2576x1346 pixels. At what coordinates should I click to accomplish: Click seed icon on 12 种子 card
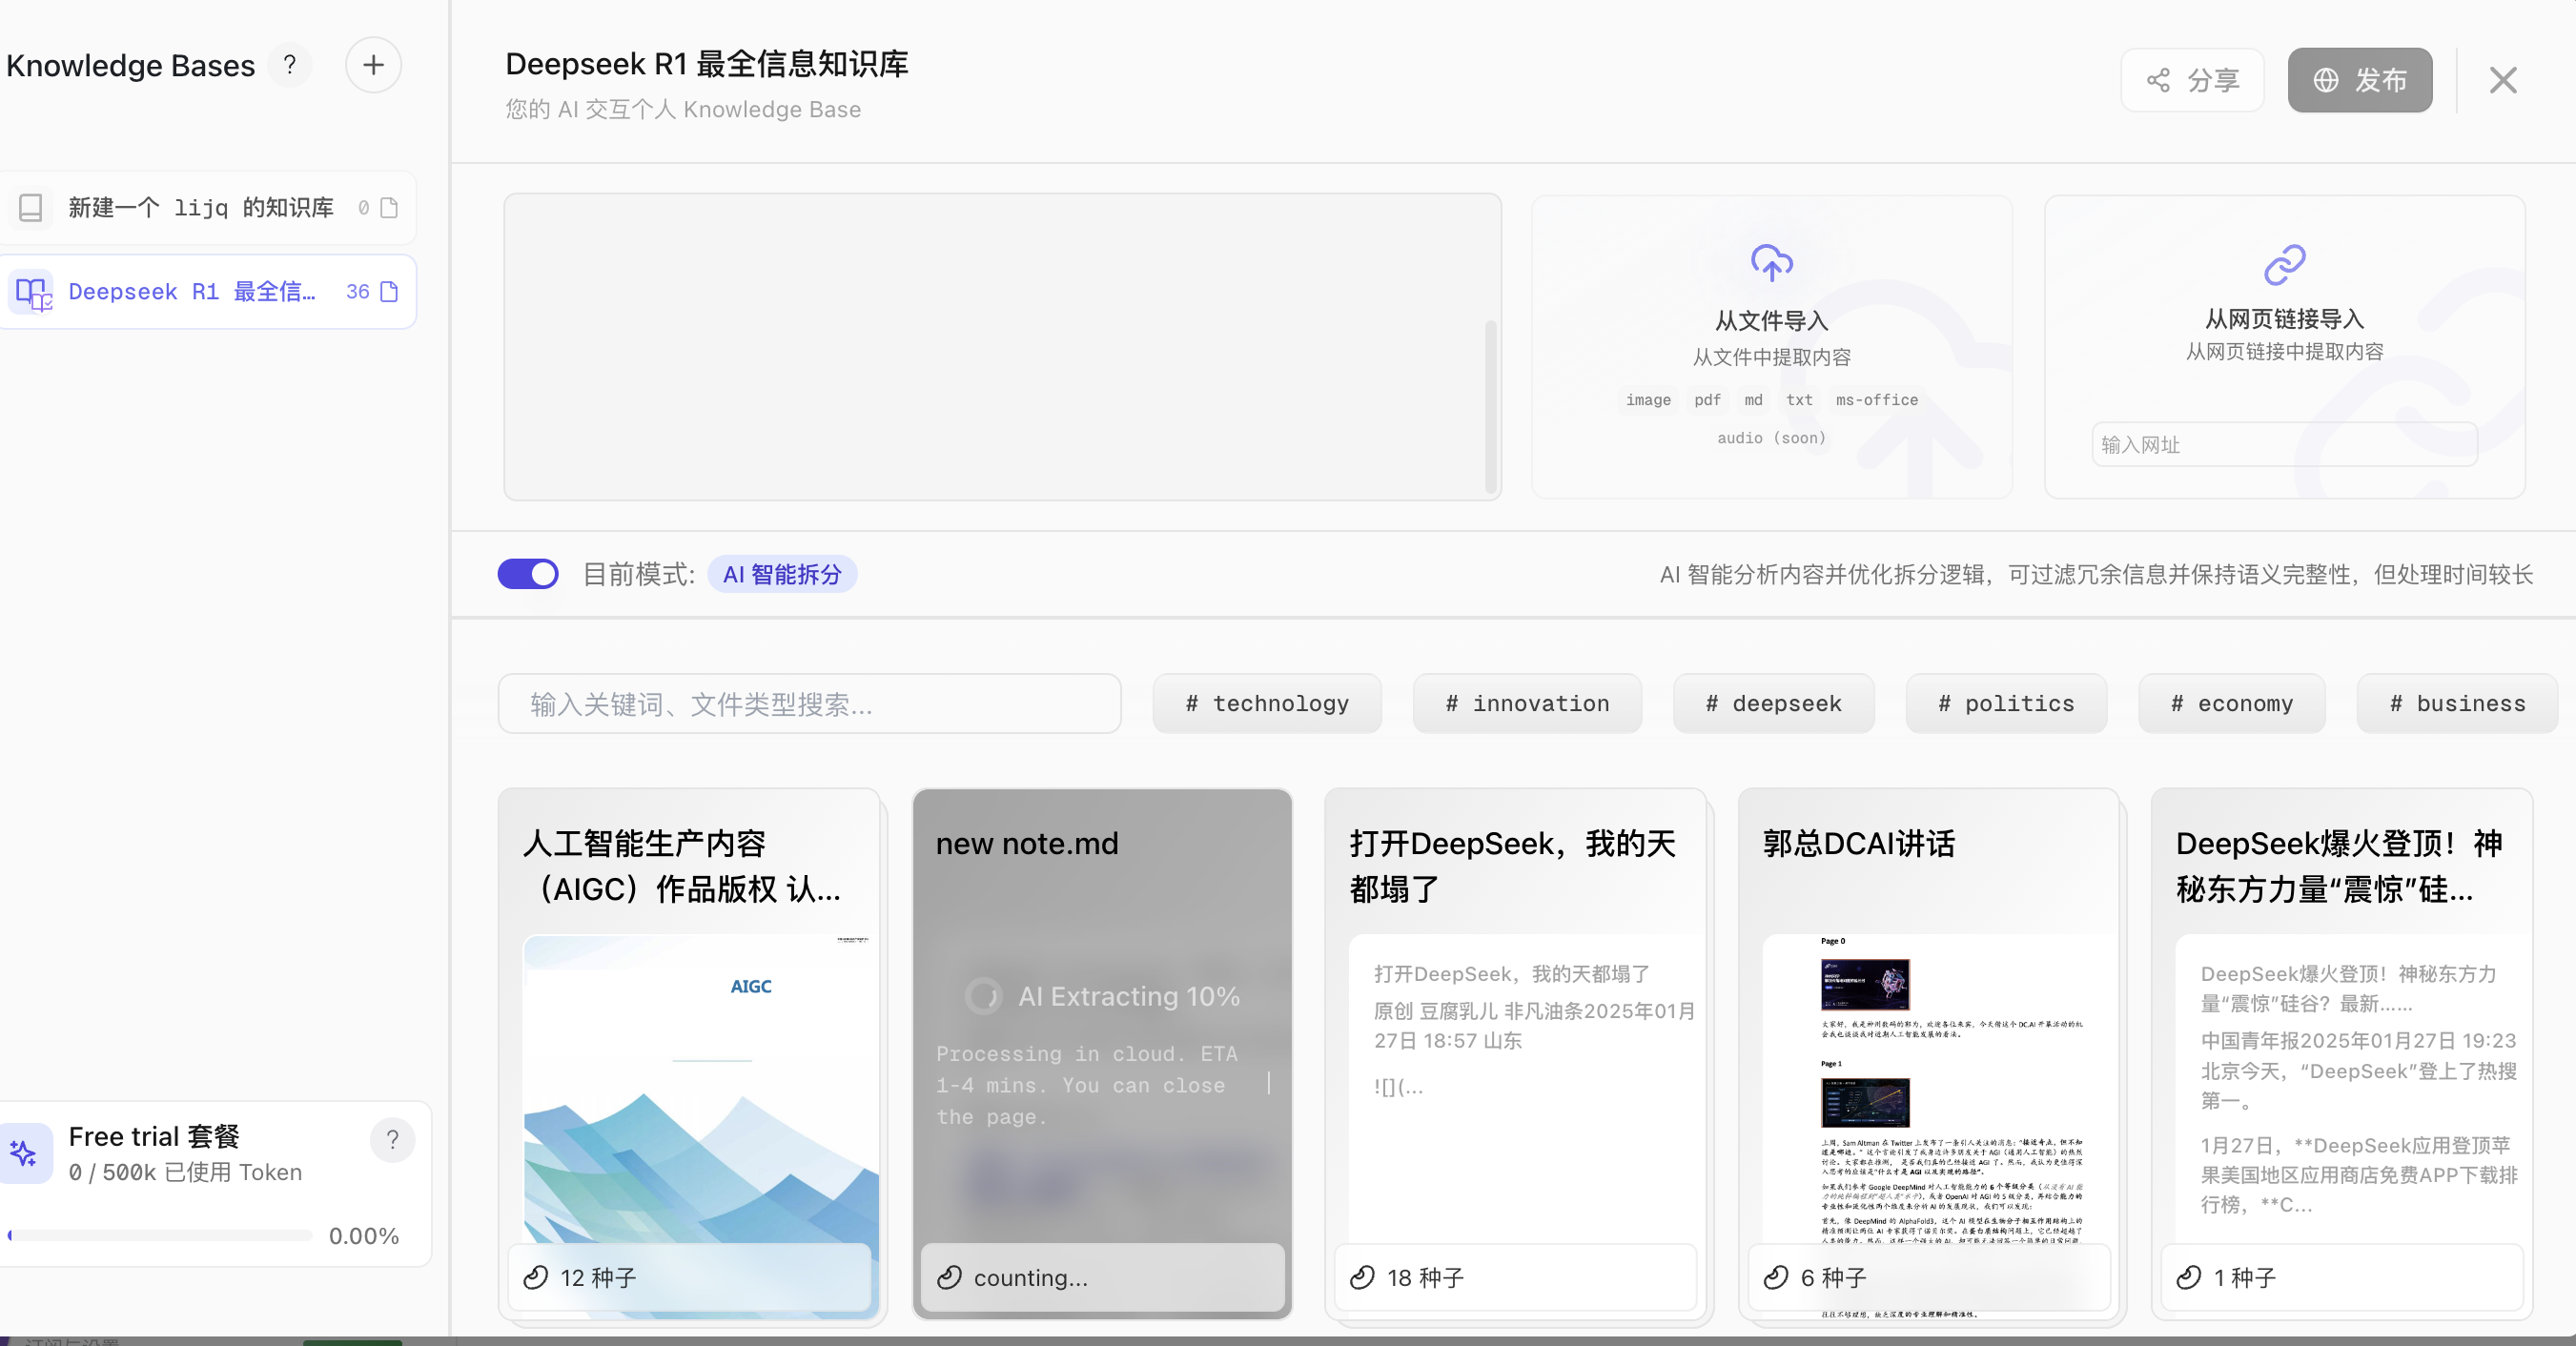536,1277
